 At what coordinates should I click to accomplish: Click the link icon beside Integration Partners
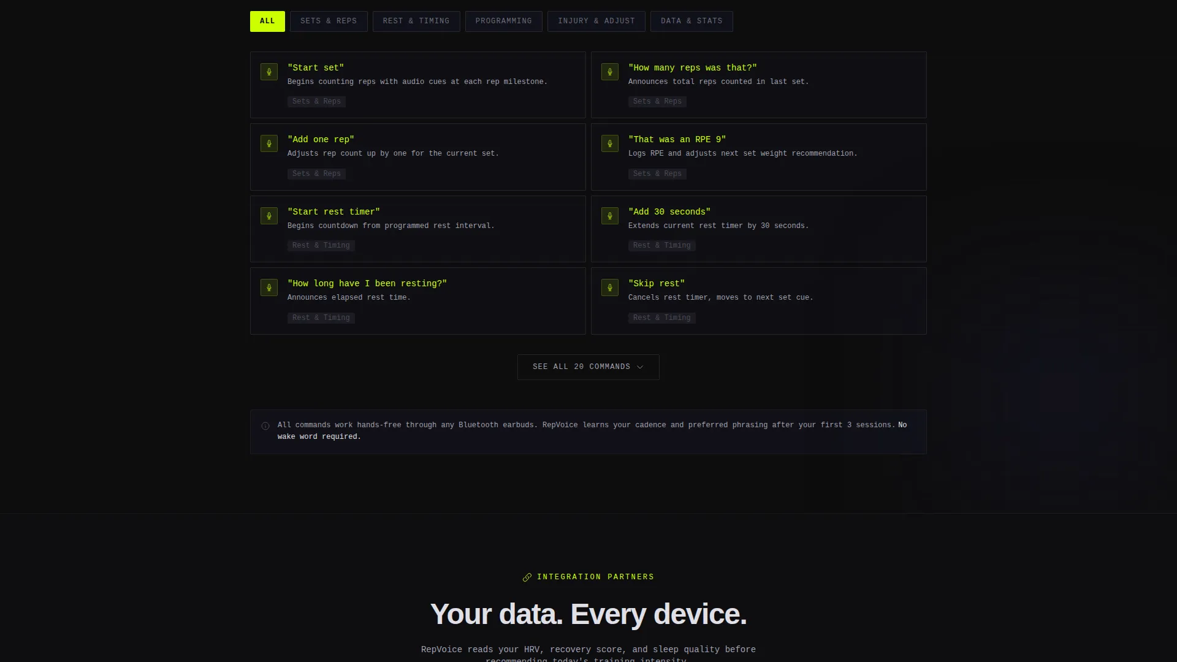[x=527, y=577]
